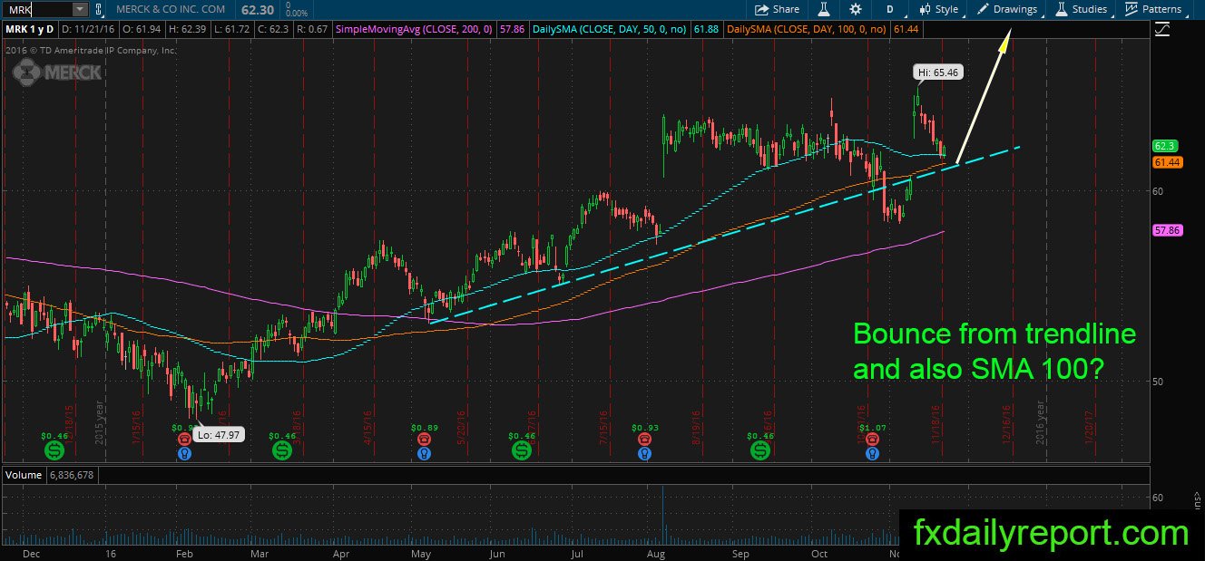Click in the MRK symbol input field
The image size is (1205, 561).
[37, 9]
